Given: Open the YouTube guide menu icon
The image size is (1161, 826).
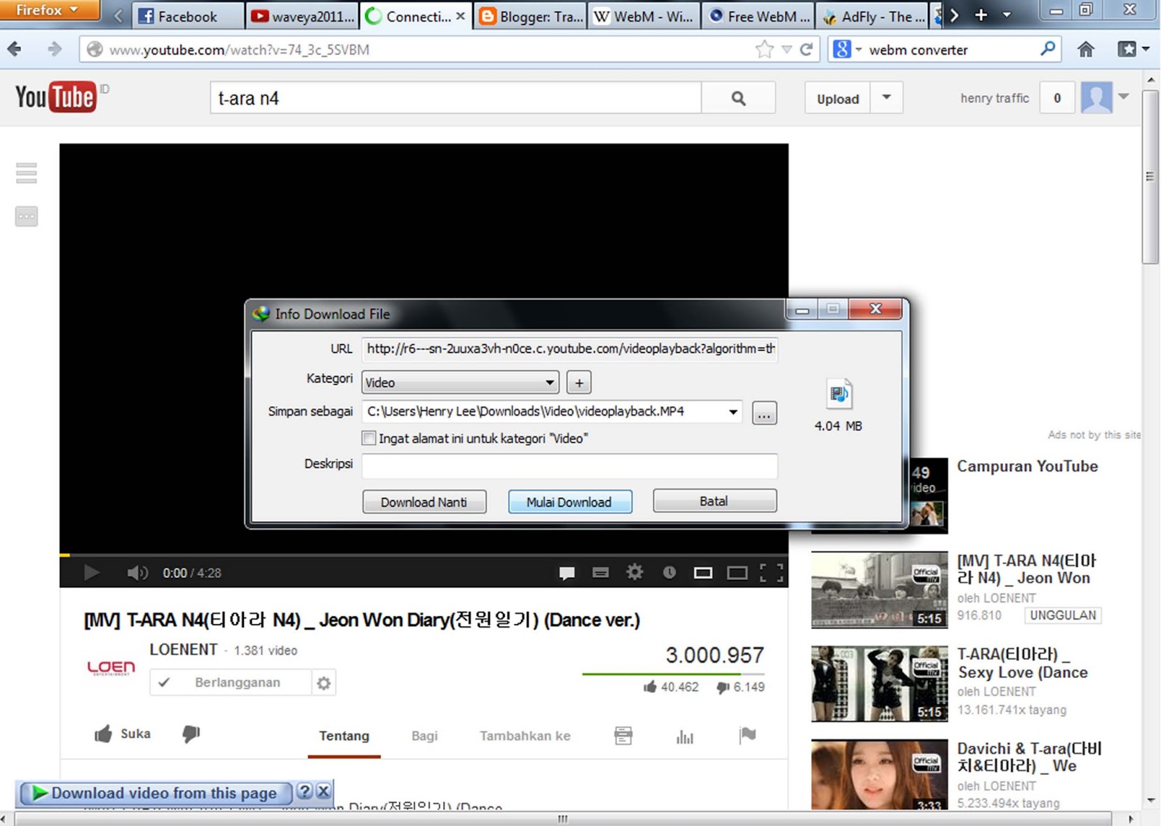Looking at the screenshot, I should (x=26, y=173).
